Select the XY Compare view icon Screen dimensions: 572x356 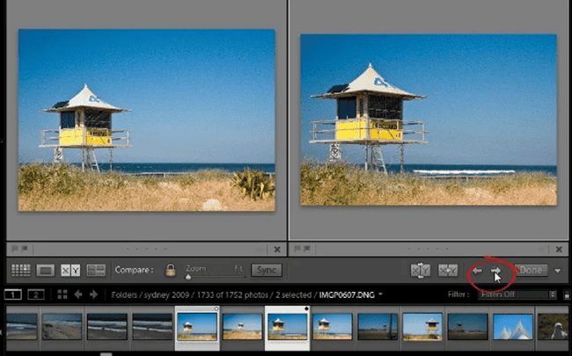point(70,271)
